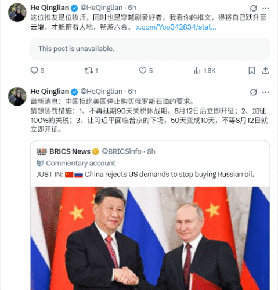Image resolution: width=278 pixels, height=290 pixels.
Task: Repost the first He Qinglian tweet
Action: click(x=89, y=70)
